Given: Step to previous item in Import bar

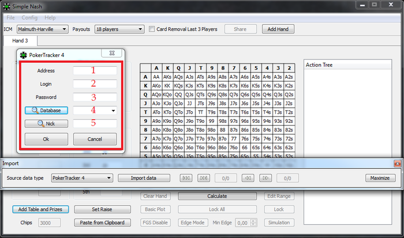Looking at the screenshot, I should [248, 178].
